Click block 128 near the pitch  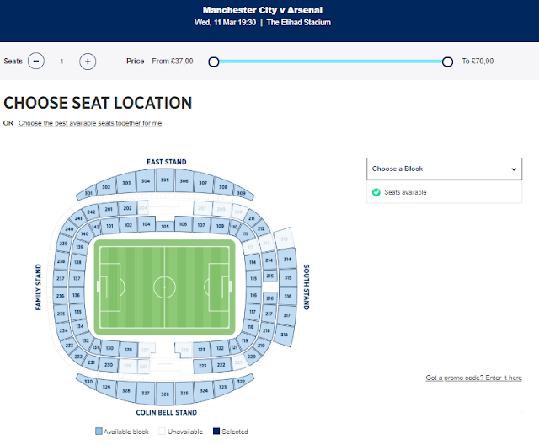coord(128,348)
